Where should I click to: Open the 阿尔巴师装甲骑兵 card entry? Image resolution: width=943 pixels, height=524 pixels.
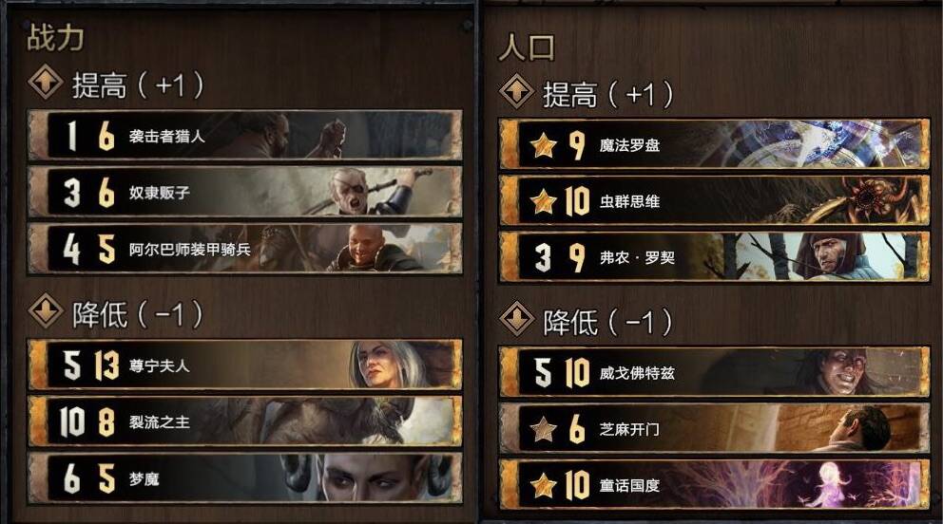pyautogui.click(x=245, y=249)
